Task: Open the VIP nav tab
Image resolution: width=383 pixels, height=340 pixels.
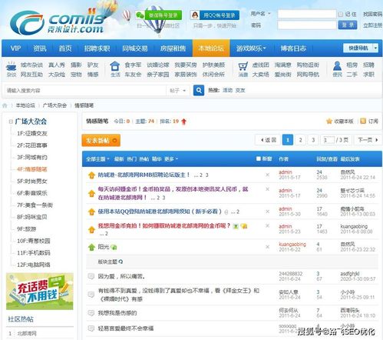Action: (x=15, y=48)
